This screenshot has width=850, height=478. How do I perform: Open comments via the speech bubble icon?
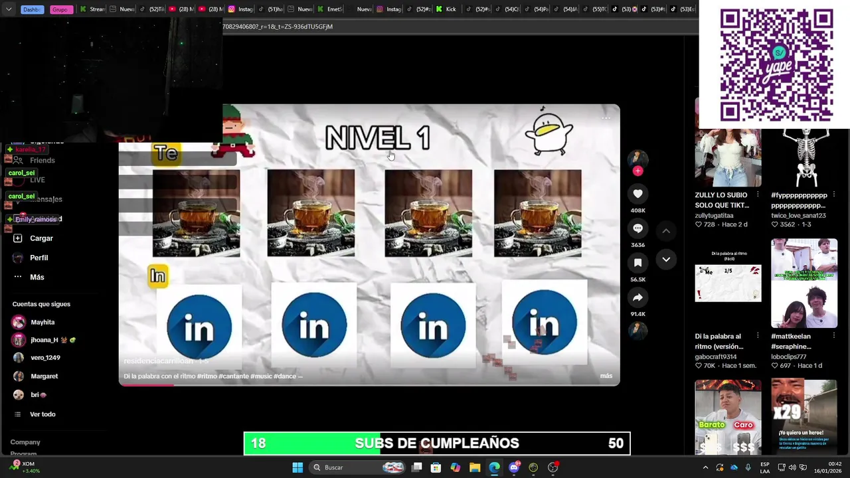(637, 228)
